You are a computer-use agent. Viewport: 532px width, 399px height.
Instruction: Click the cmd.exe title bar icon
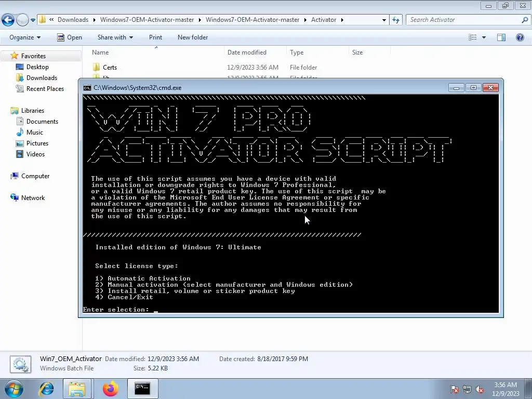(x=87, y=88)
